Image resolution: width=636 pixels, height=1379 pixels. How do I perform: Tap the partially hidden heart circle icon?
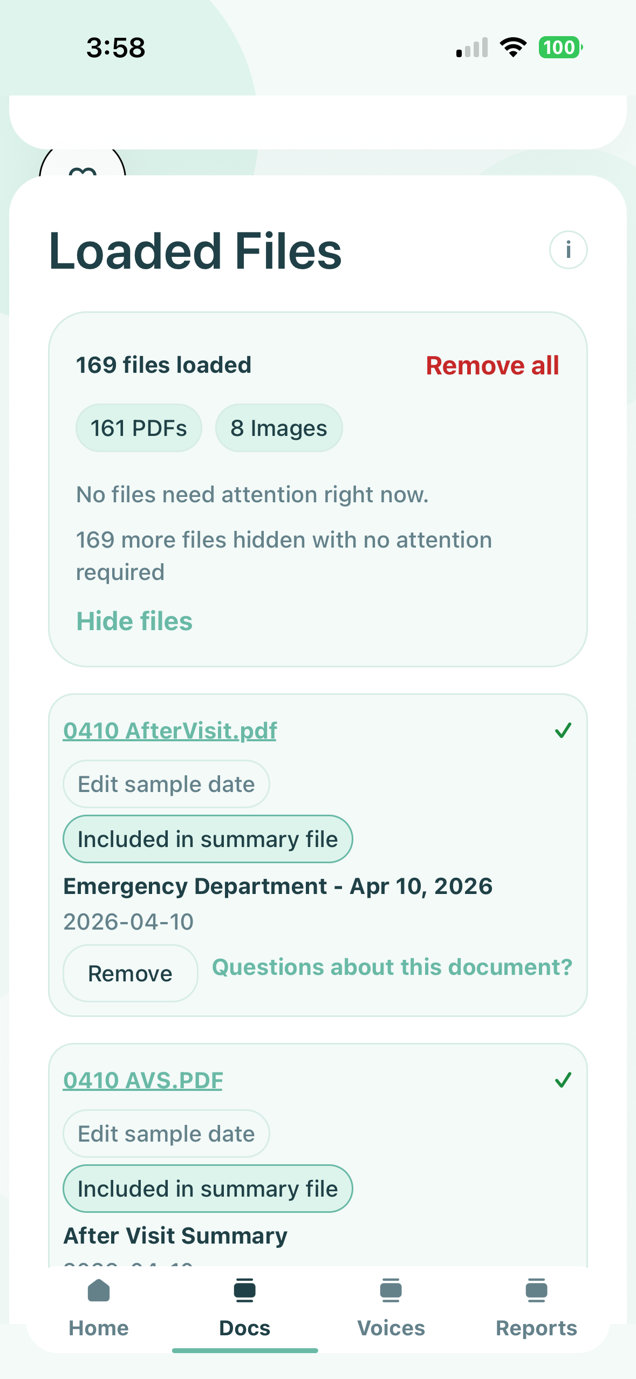point(83,162)
